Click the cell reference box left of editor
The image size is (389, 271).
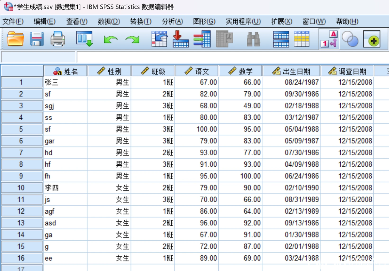tap(38, 57)
